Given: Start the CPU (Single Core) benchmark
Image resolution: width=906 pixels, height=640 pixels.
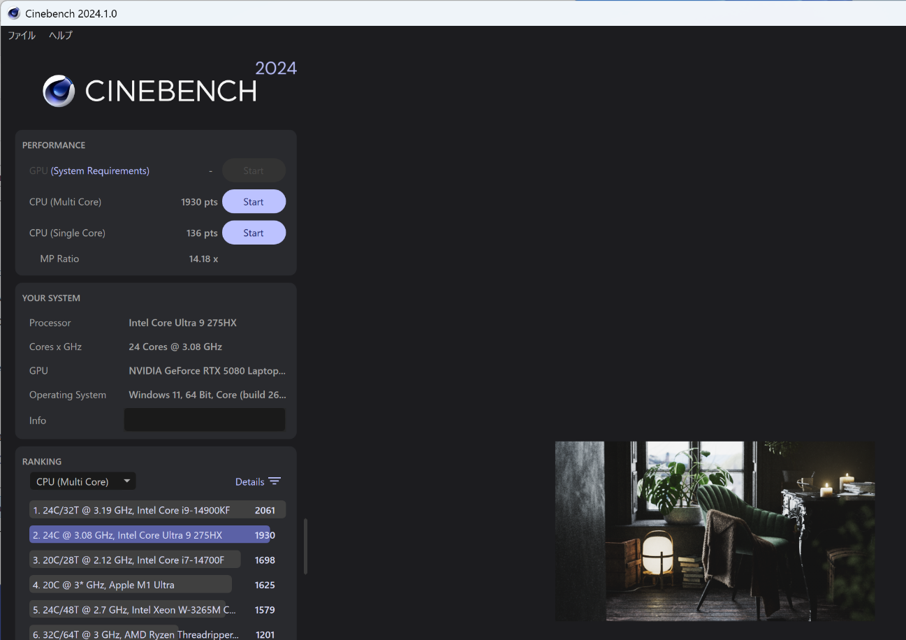Looking at the screenshot, I should 254,233.
